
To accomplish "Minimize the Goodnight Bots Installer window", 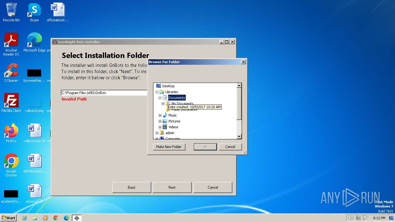I will point(222,42).
